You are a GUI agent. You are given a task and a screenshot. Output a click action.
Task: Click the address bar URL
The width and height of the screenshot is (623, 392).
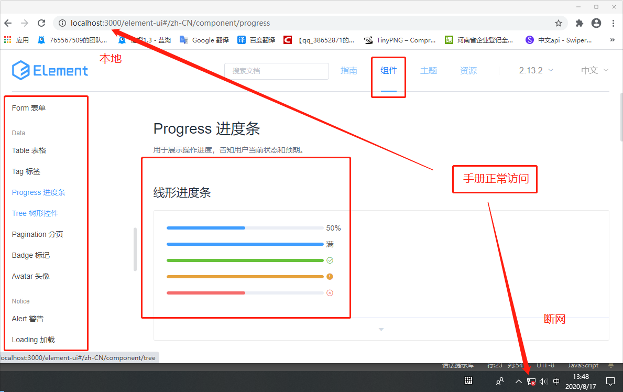(x=170, y=23)
